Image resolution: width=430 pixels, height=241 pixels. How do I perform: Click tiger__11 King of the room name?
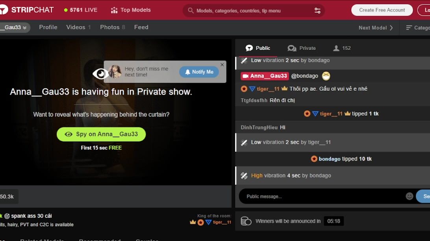pyautogui.click(x=222, y=223)
